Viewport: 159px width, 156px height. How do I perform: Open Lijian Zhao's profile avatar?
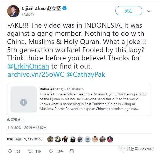point(13,11)
